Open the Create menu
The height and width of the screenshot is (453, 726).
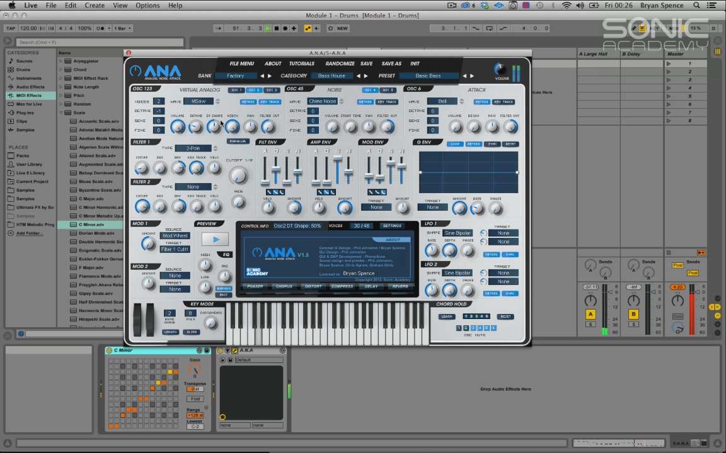[95, 6]
